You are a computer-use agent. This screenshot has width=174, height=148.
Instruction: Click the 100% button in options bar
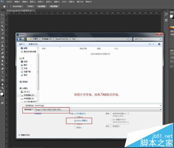pyautogui.click(x=31, y=6)
